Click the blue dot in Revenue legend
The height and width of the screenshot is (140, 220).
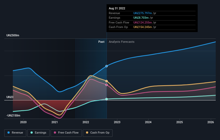[x=9, y=133]
